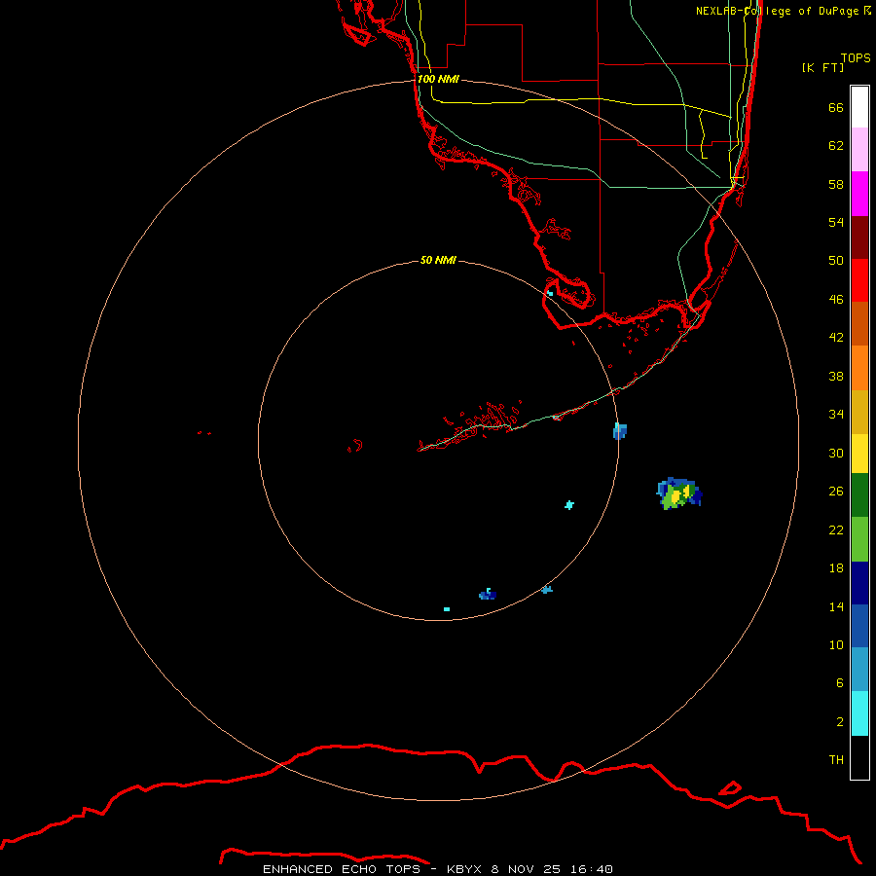Click the "58" legend value

[x=836, y=184]
